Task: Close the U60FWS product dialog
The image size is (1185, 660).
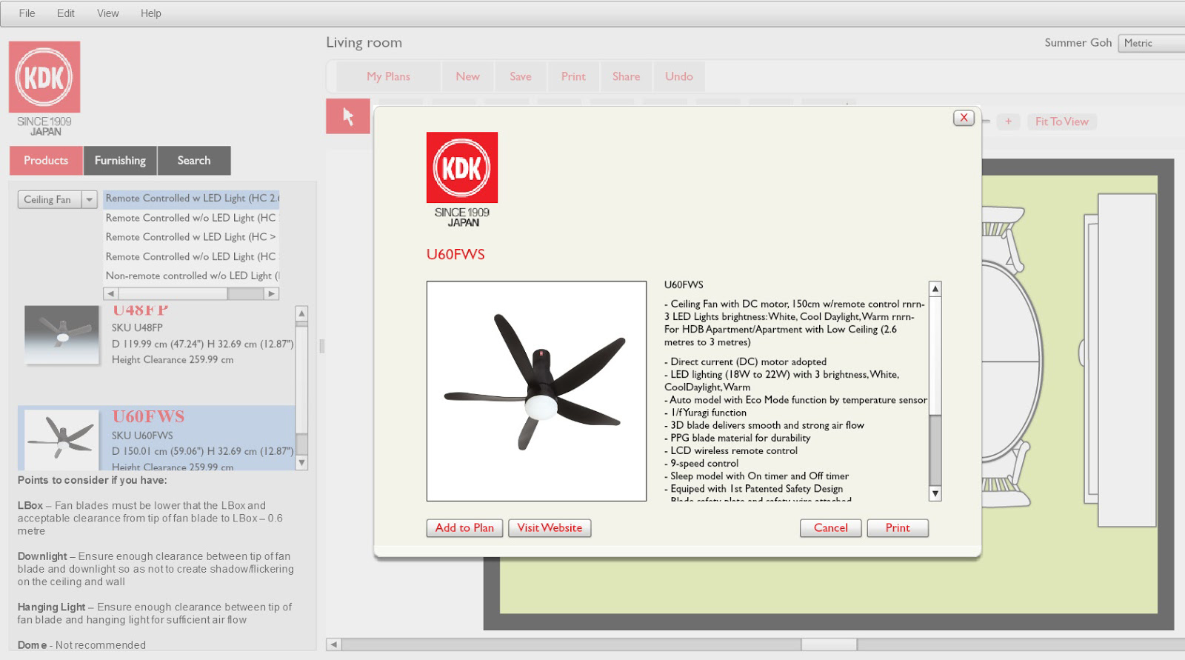Action: pos(964,118)
